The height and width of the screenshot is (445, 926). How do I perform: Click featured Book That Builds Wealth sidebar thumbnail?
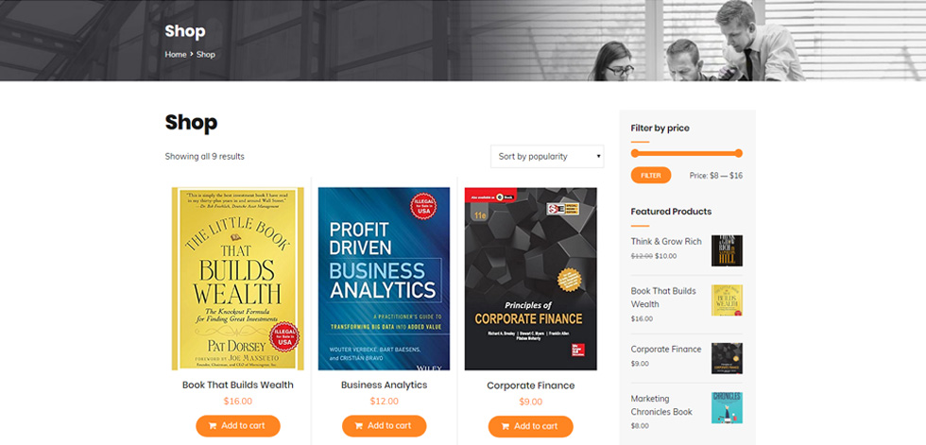(x=727, y=300)
